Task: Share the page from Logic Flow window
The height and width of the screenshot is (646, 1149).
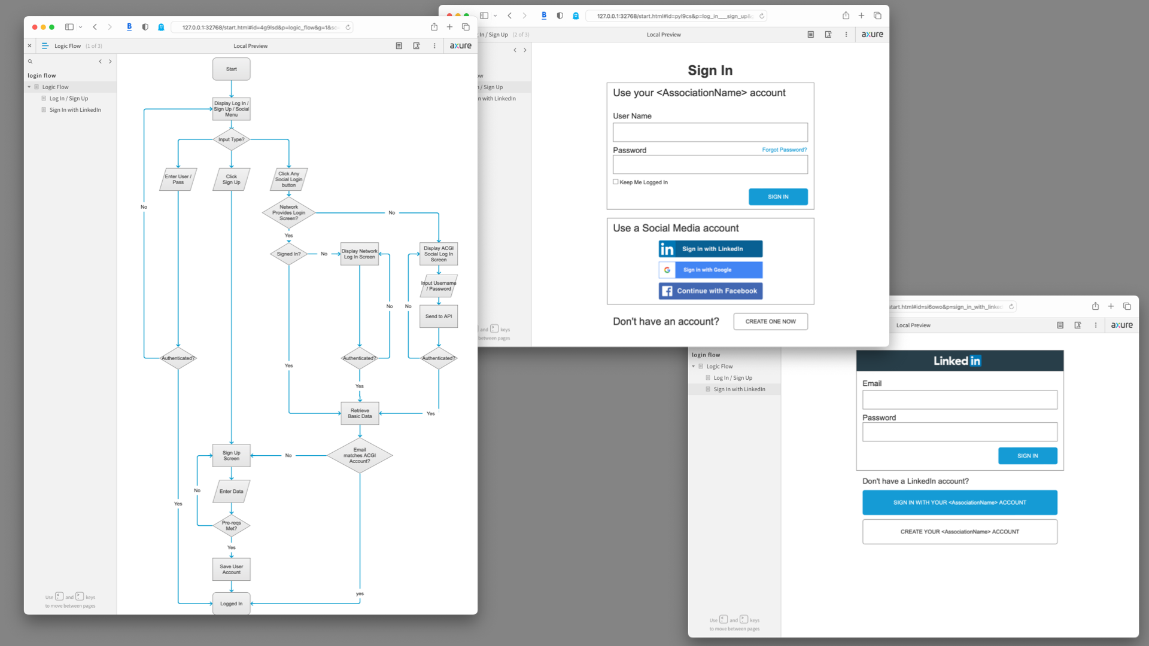Action: pyautogui.click(x=434, y=27)
